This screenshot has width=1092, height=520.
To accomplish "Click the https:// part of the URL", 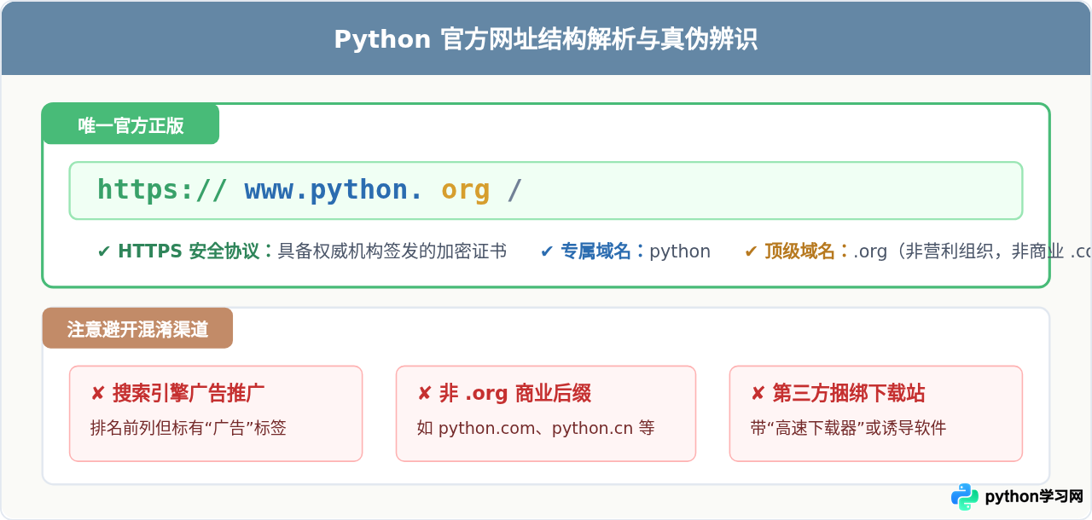I will pos(163,189).
